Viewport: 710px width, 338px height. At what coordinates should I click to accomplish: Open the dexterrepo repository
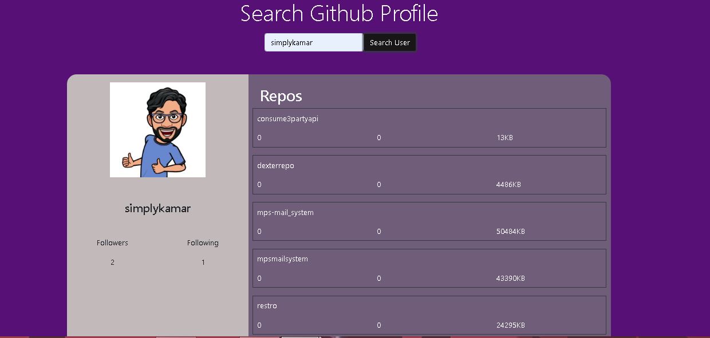[x=275, y=166]
